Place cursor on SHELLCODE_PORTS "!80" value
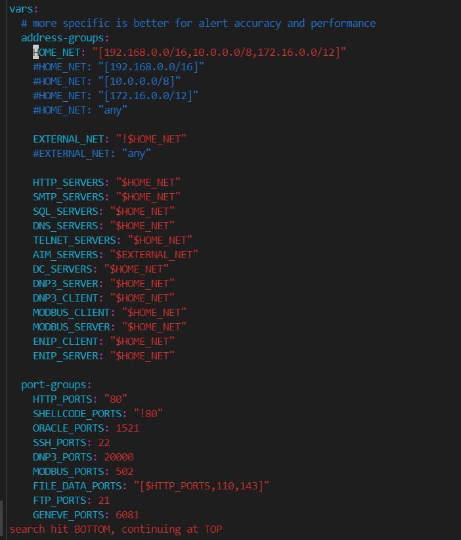 point(148,413)
